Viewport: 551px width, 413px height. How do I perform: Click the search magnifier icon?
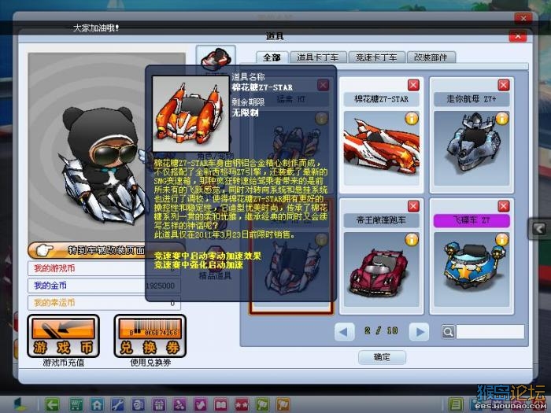449,331
